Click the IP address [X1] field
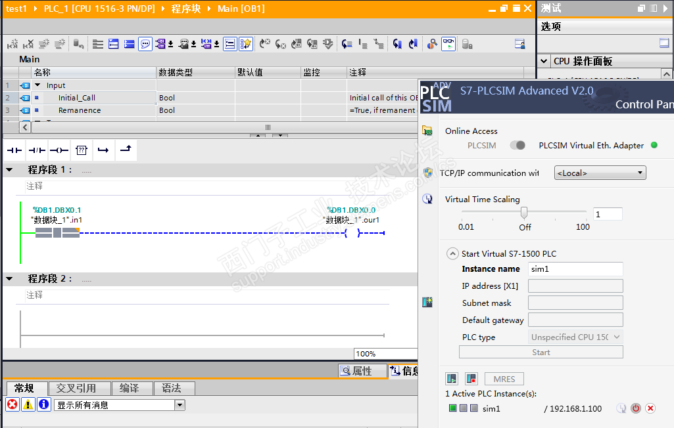 pos(575,286)
